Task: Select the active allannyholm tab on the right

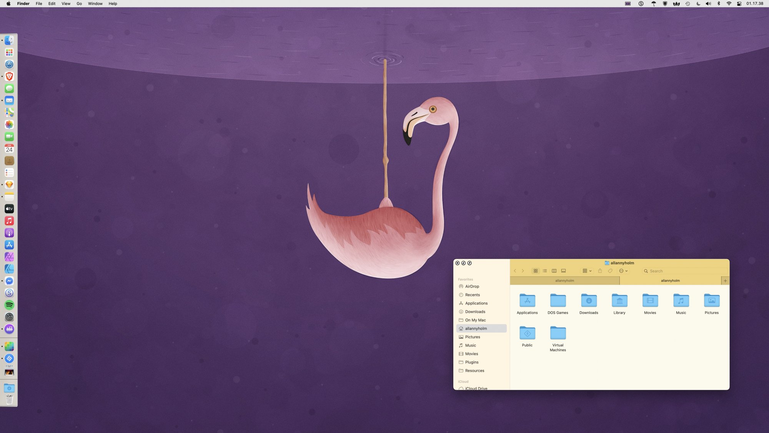Action: (670, 281)
